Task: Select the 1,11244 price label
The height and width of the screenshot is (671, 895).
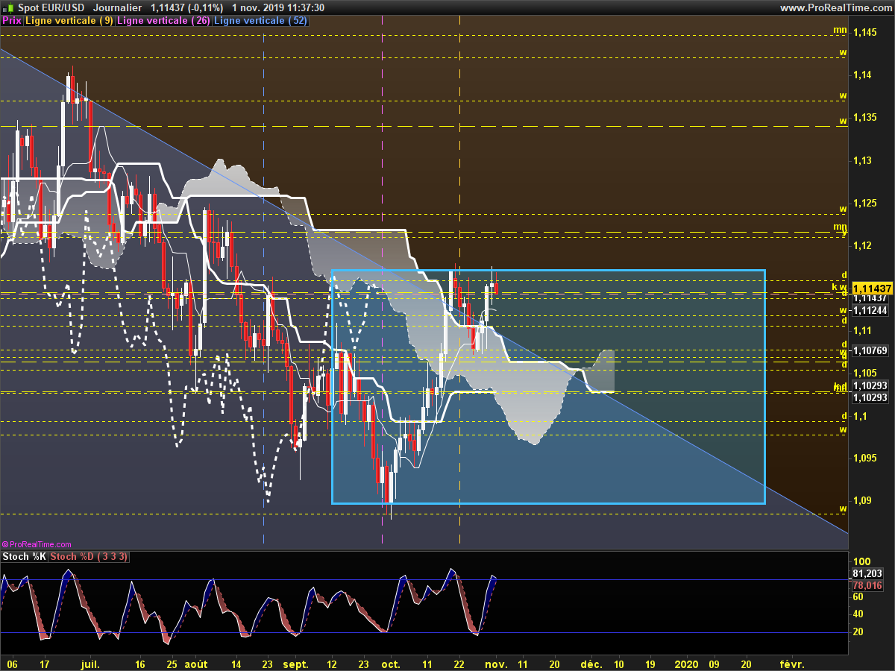Action: click(x=870, y=311)
